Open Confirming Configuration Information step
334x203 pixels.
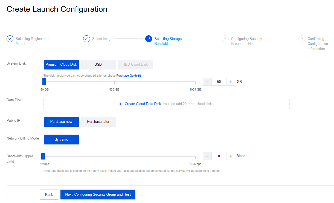point(318,44)
